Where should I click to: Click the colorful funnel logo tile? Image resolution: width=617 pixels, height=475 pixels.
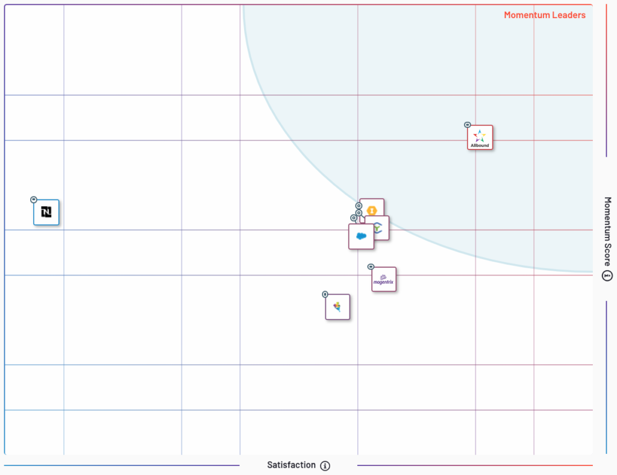(x=337, y=307)
